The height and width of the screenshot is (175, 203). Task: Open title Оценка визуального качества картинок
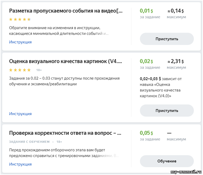(66, 61)
